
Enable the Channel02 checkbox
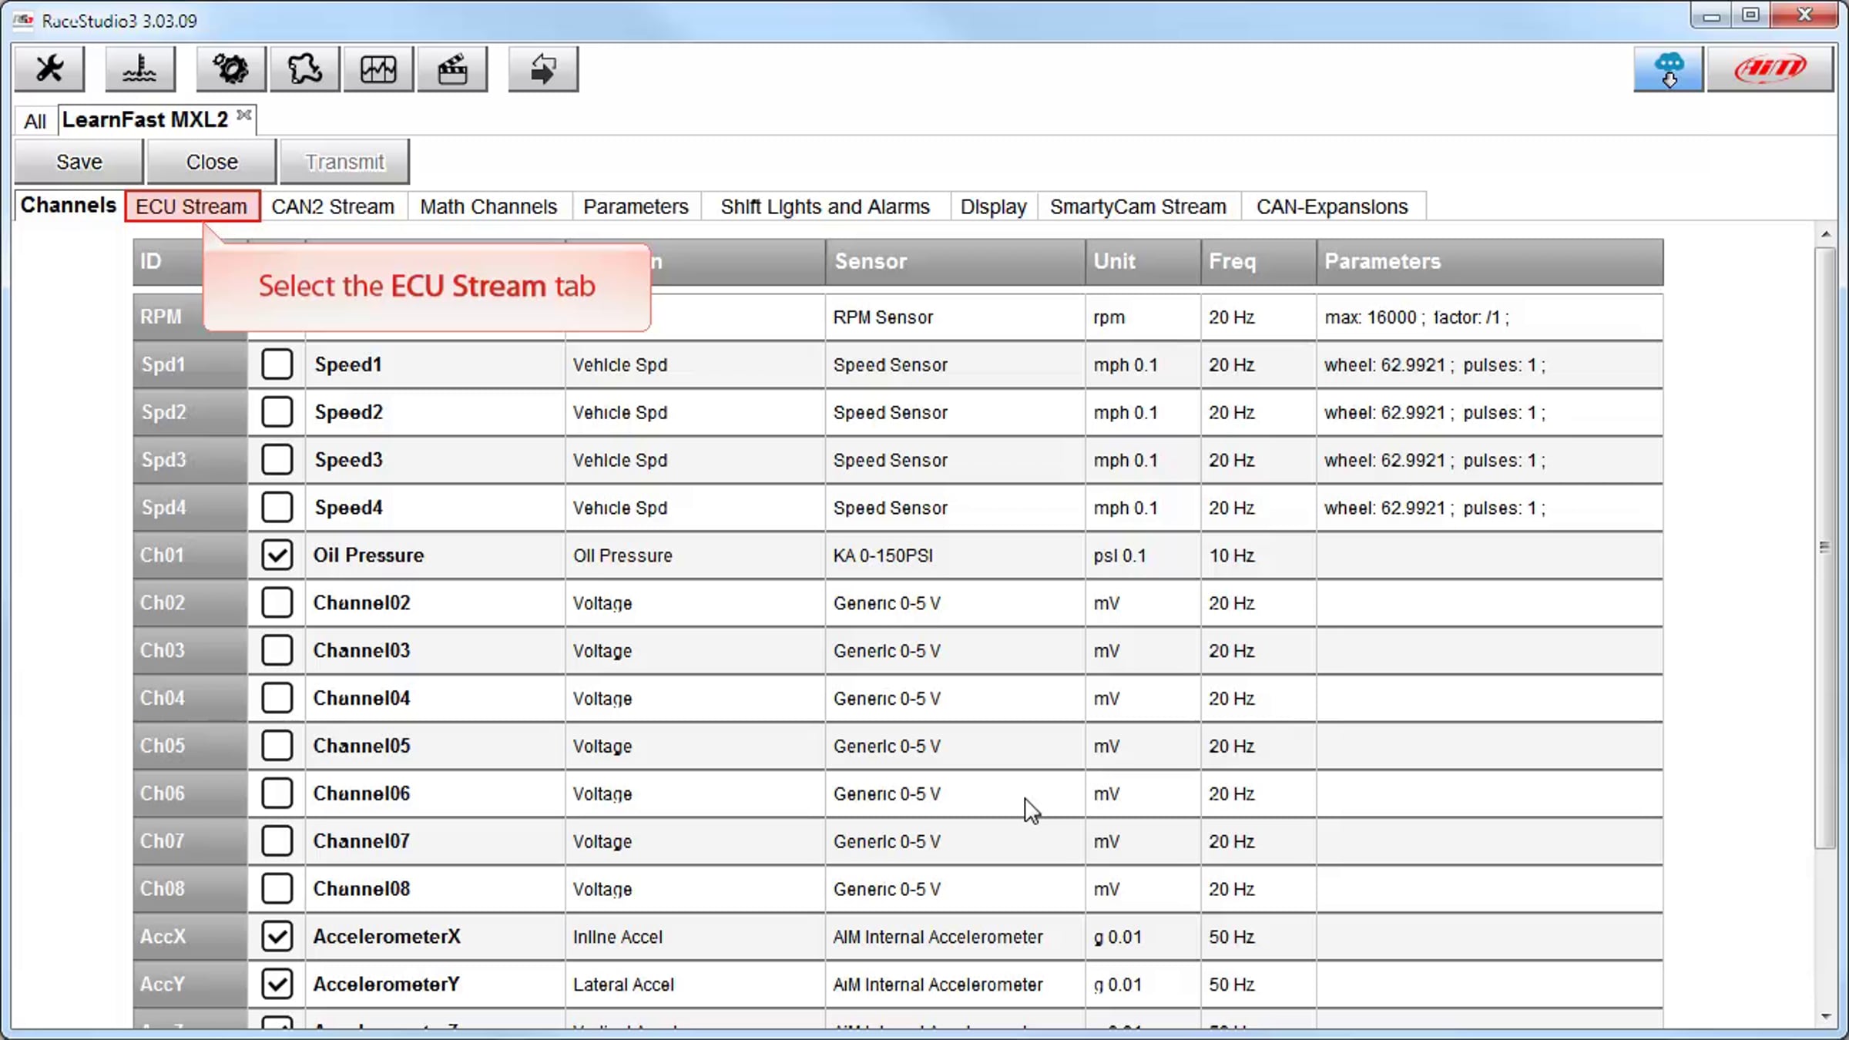[277, 603]
